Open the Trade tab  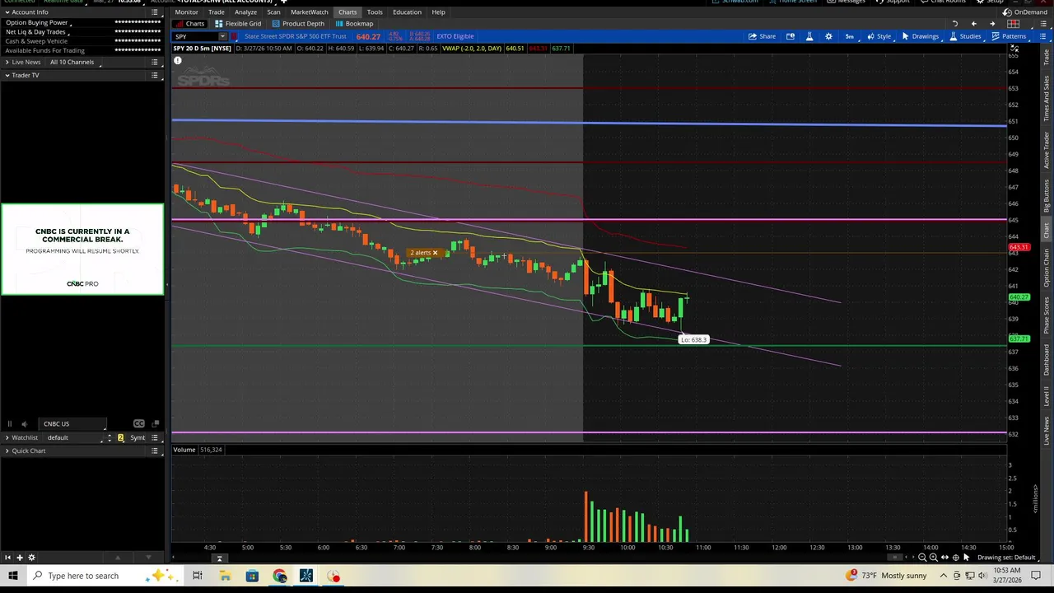pyautogui.click(x=217, y=12)
